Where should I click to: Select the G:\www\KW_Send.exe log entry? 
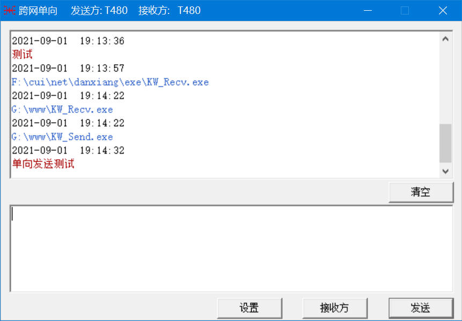(62, 137)
